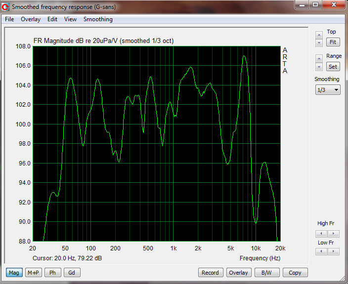
Task: Open the Smoothing menu
Action: [x=98, y=19]
